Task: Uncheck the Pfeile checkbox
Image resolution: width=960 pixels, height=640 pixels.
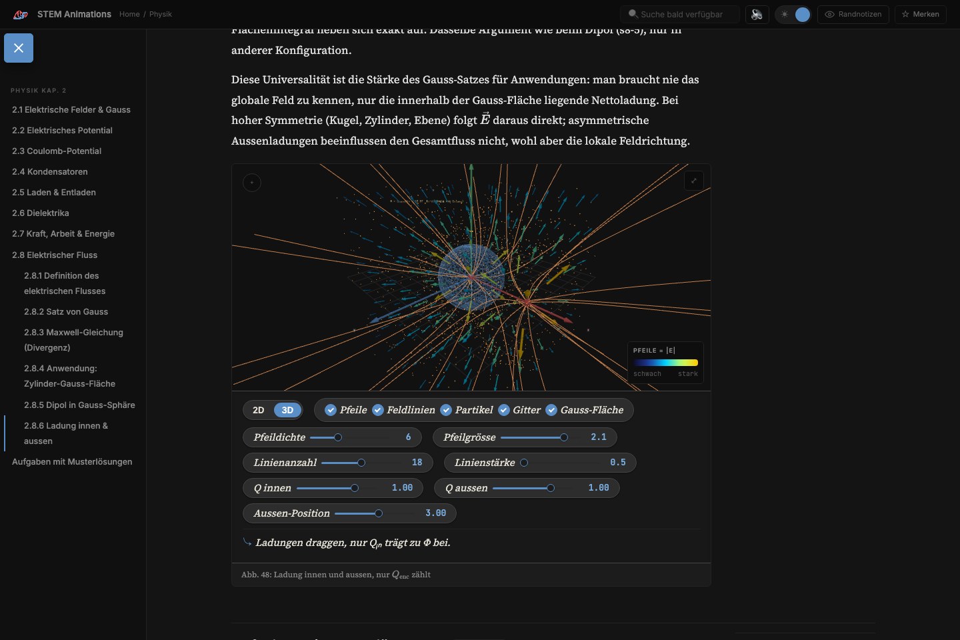Action: click(331, 410)
